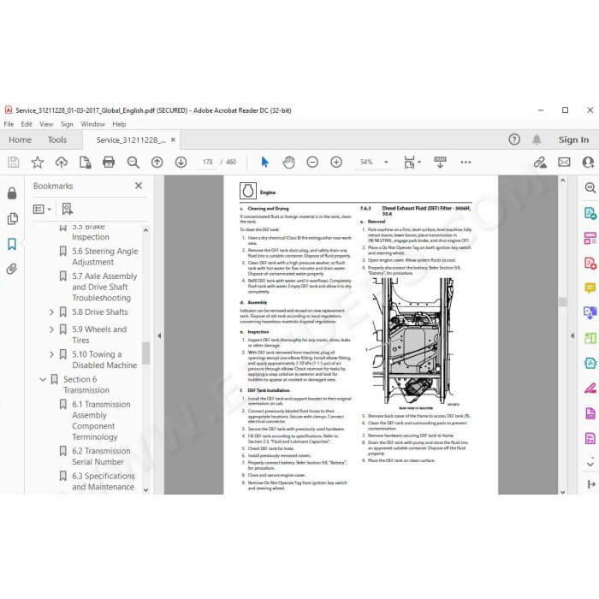Image resolution: width=599 pixels, height=599 pixels.
Task: Open Create PDF tool in right pane
Action: tap(590, 264)
